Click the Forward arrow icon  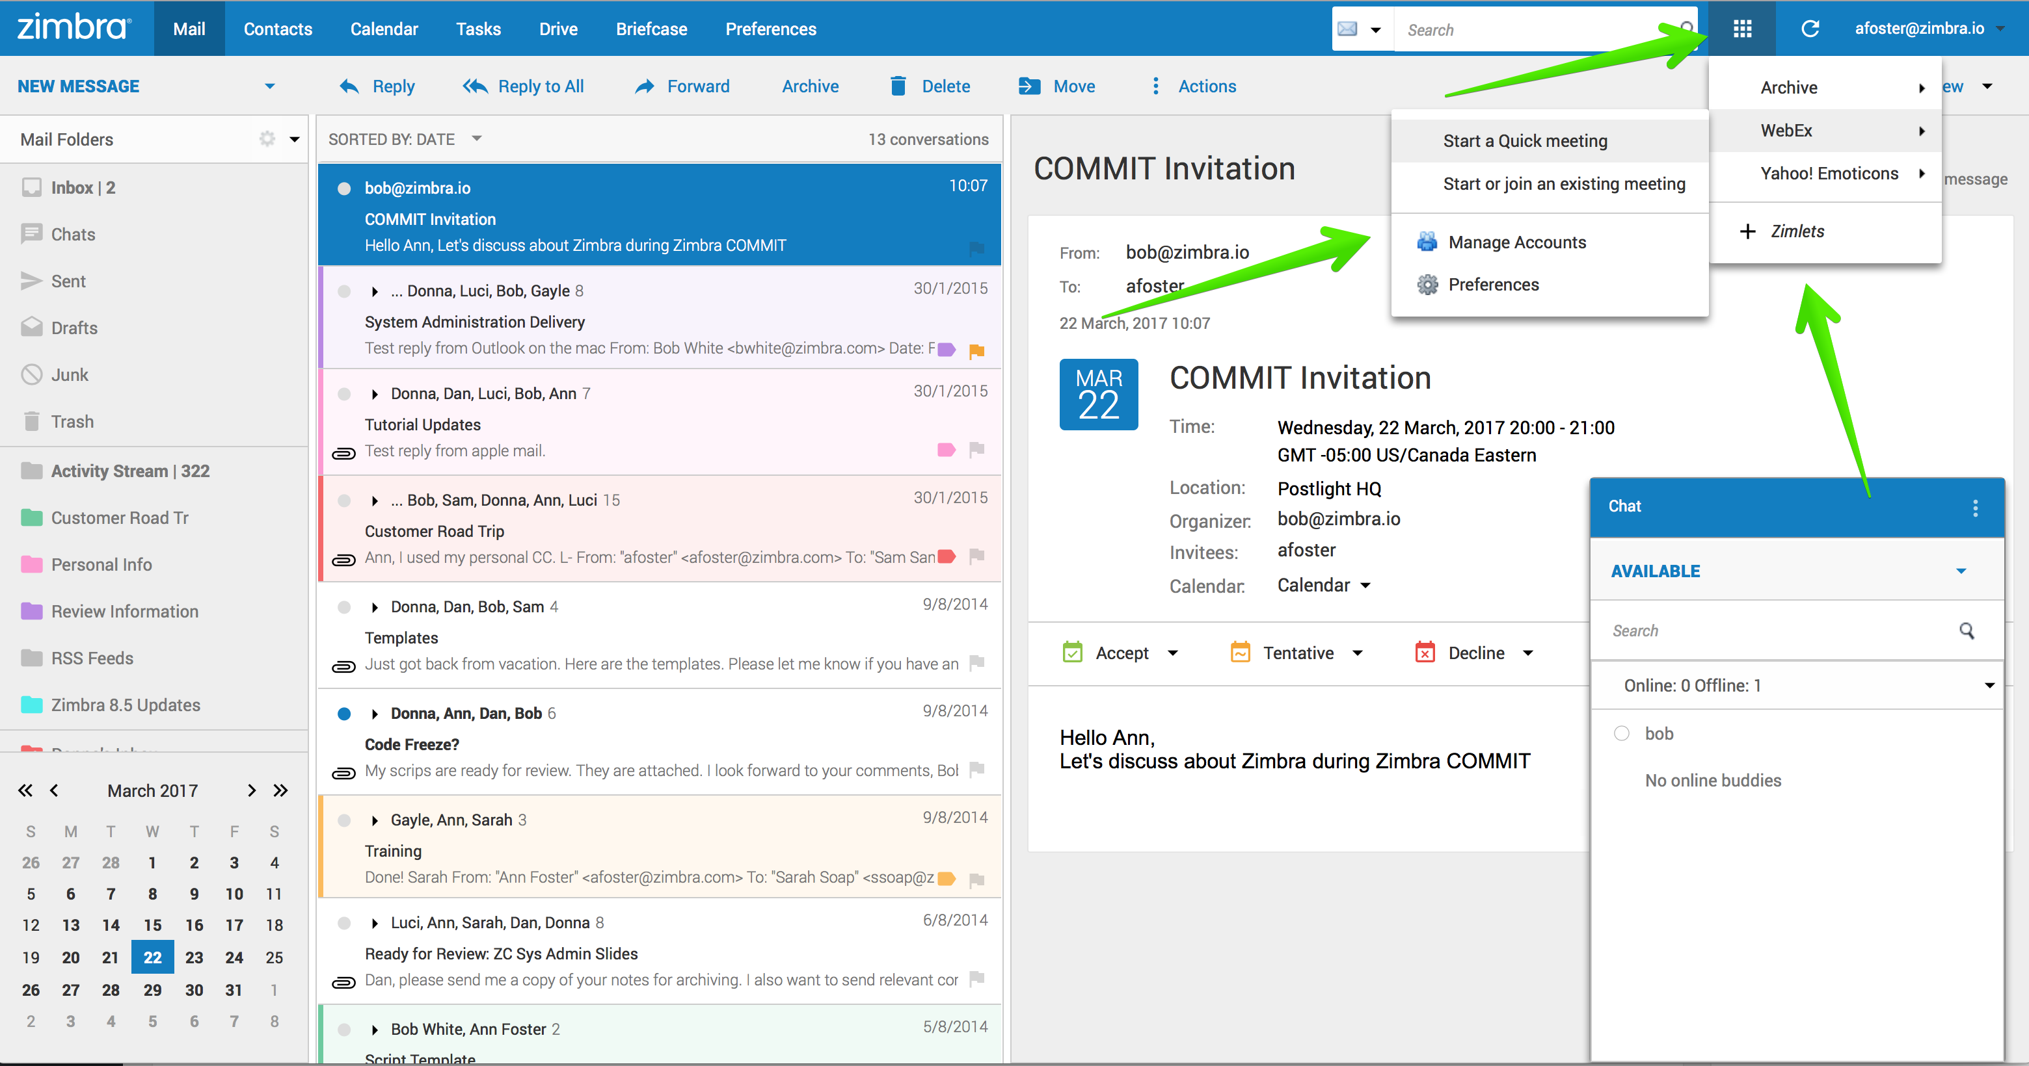[644, 86]
